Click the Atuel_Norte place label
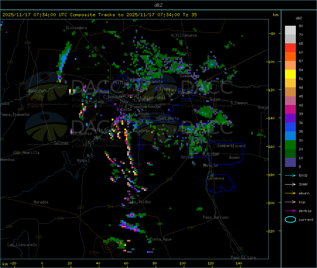 (x=167, y=118)
